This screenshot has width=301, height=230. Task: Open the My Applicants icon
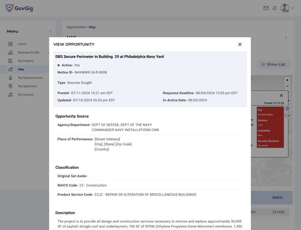point(11,86)
